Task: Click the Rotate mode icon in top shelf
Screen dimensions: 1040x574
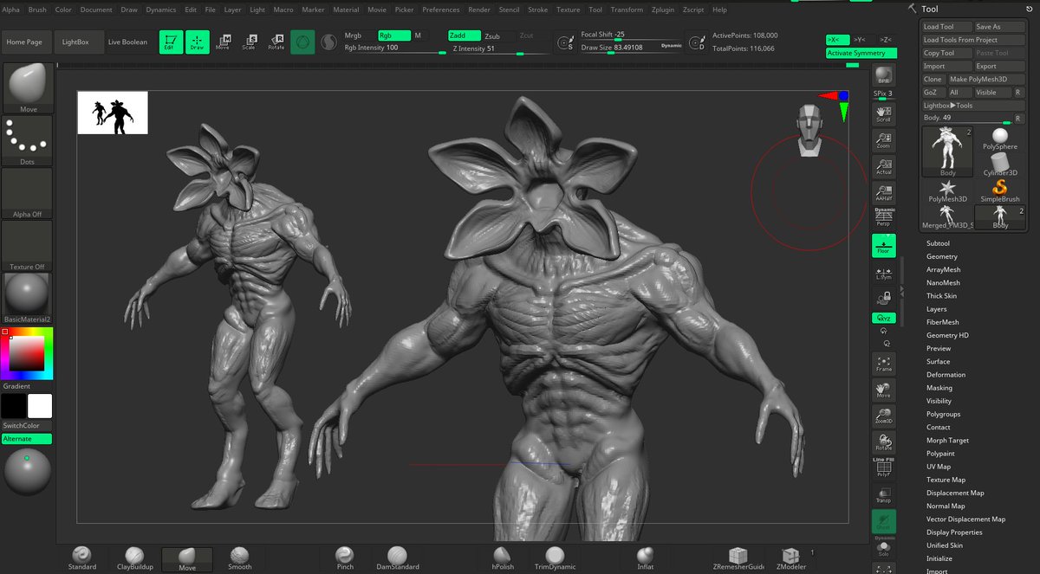Action: pyautogui.click(x=276, y=42)
